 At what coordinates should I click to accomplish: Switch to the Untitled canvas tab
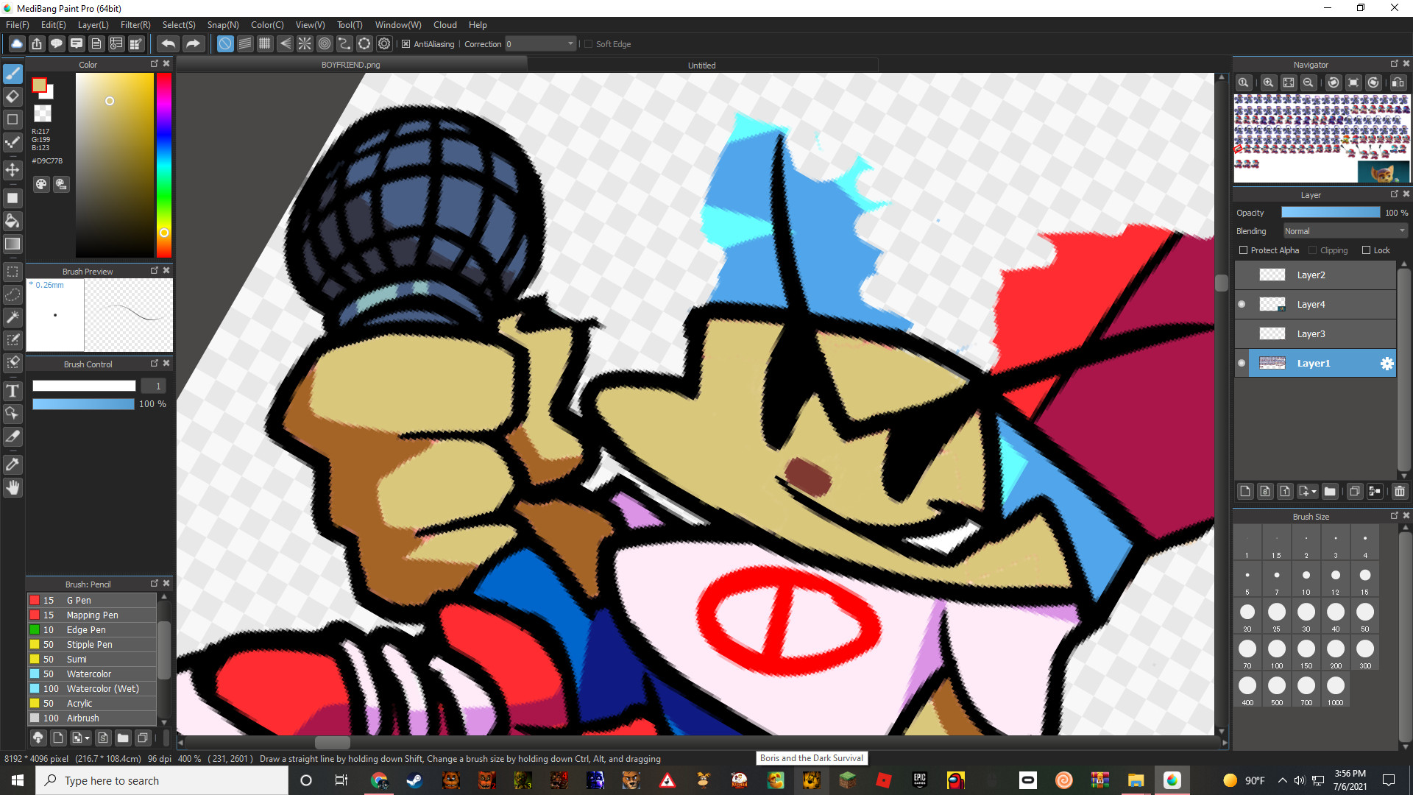701,65
